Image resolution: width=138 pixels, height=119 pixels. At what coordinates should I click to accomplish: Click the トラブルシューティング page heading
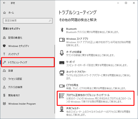[x=78, y=12]
